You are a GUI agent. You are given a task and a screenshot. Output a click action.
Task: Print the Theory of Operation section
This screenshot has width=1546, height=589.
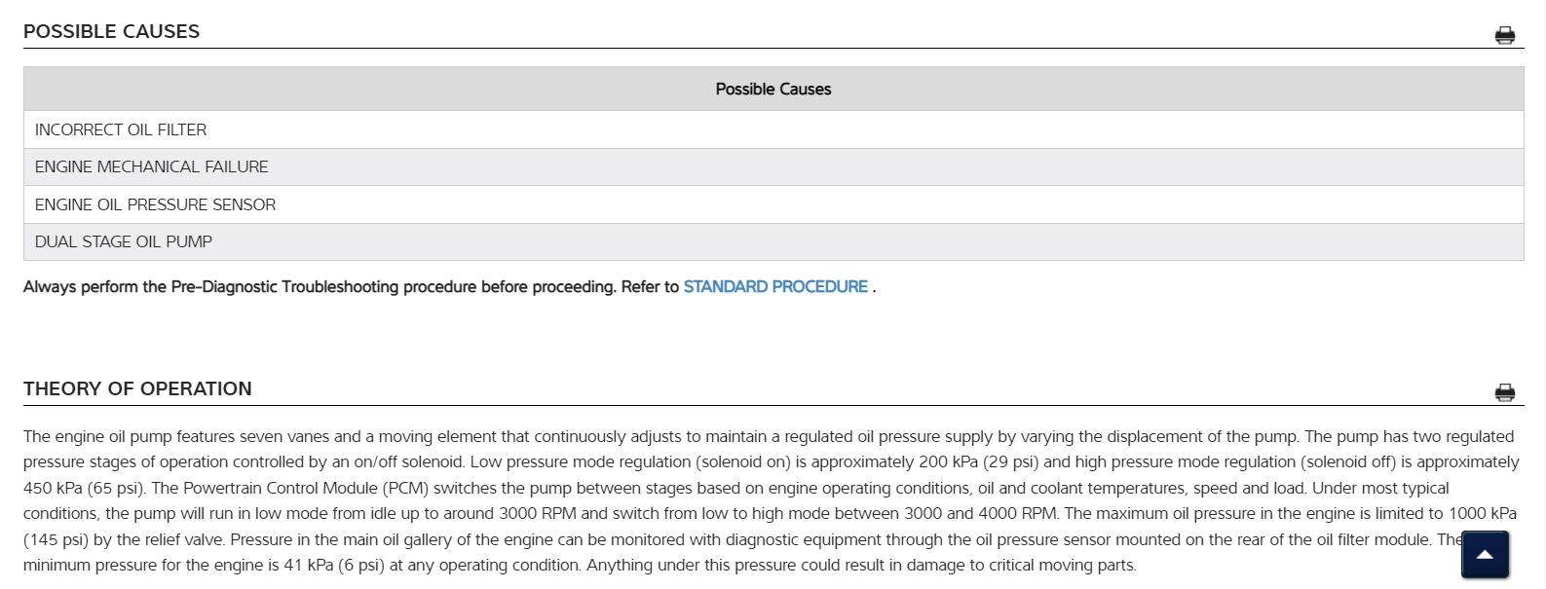tap(1504, 392)
